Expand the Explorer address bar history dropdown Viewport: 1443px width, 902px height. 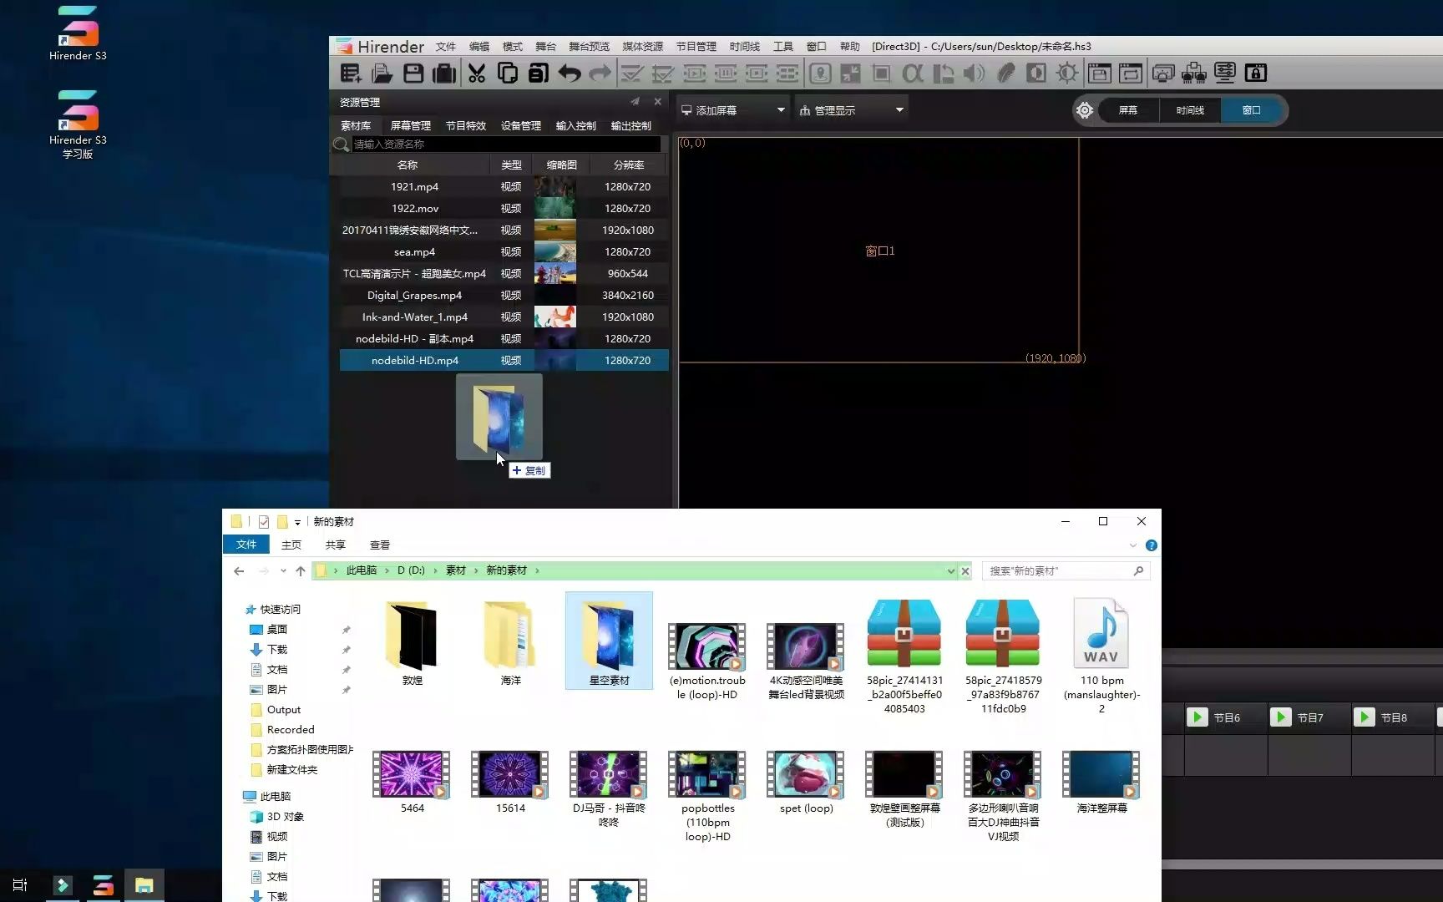click(x=950, y=571)
